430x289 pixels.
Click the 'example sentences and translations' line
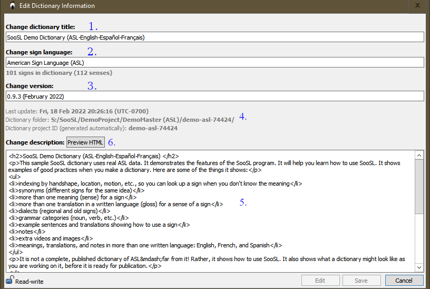coord(99,225)
